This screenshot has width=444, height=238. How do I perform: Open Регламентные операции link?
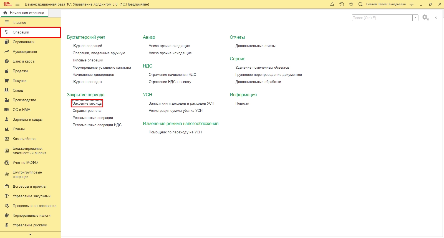(x=93, y=118)
